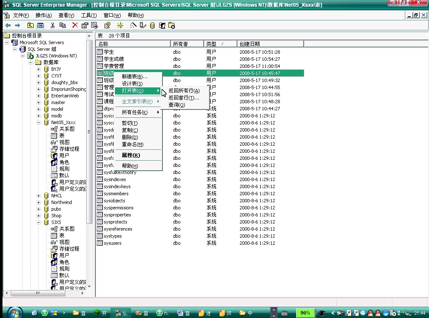Select the 用户 node under Net05_Xsxx
The width and height of the screenshot is (429, 318).
coord(64,155)
